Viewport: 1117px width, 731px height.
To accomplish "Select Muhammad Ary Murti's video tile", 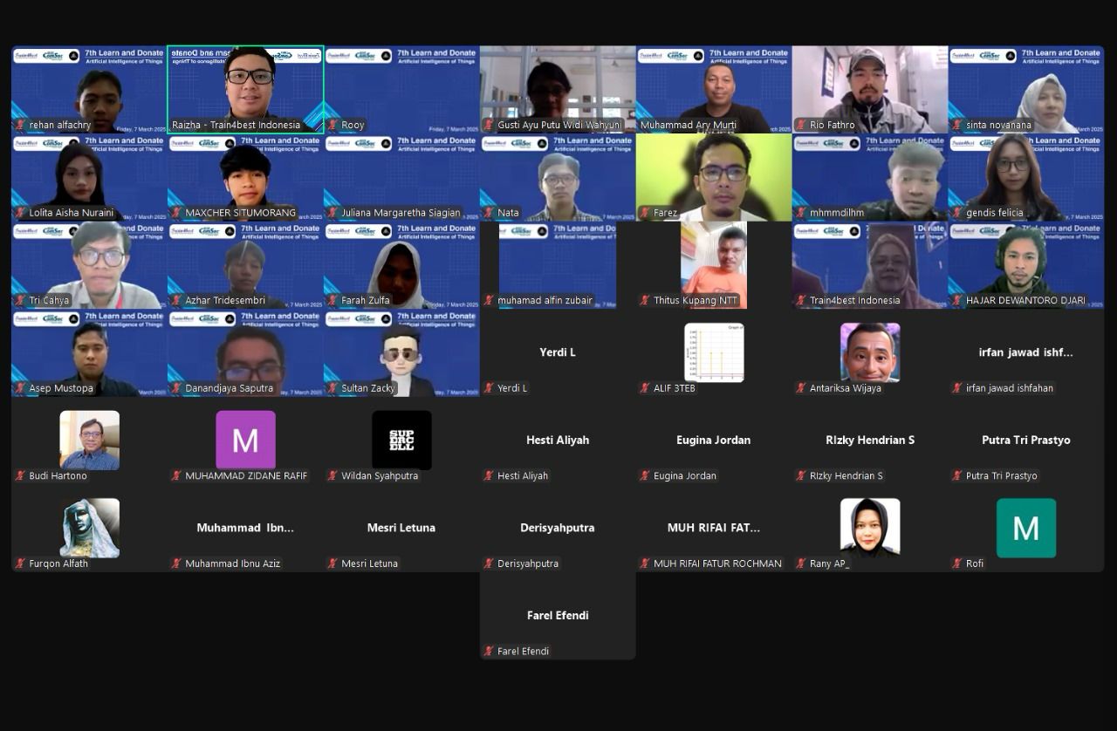I will click(x=713, y=87).
